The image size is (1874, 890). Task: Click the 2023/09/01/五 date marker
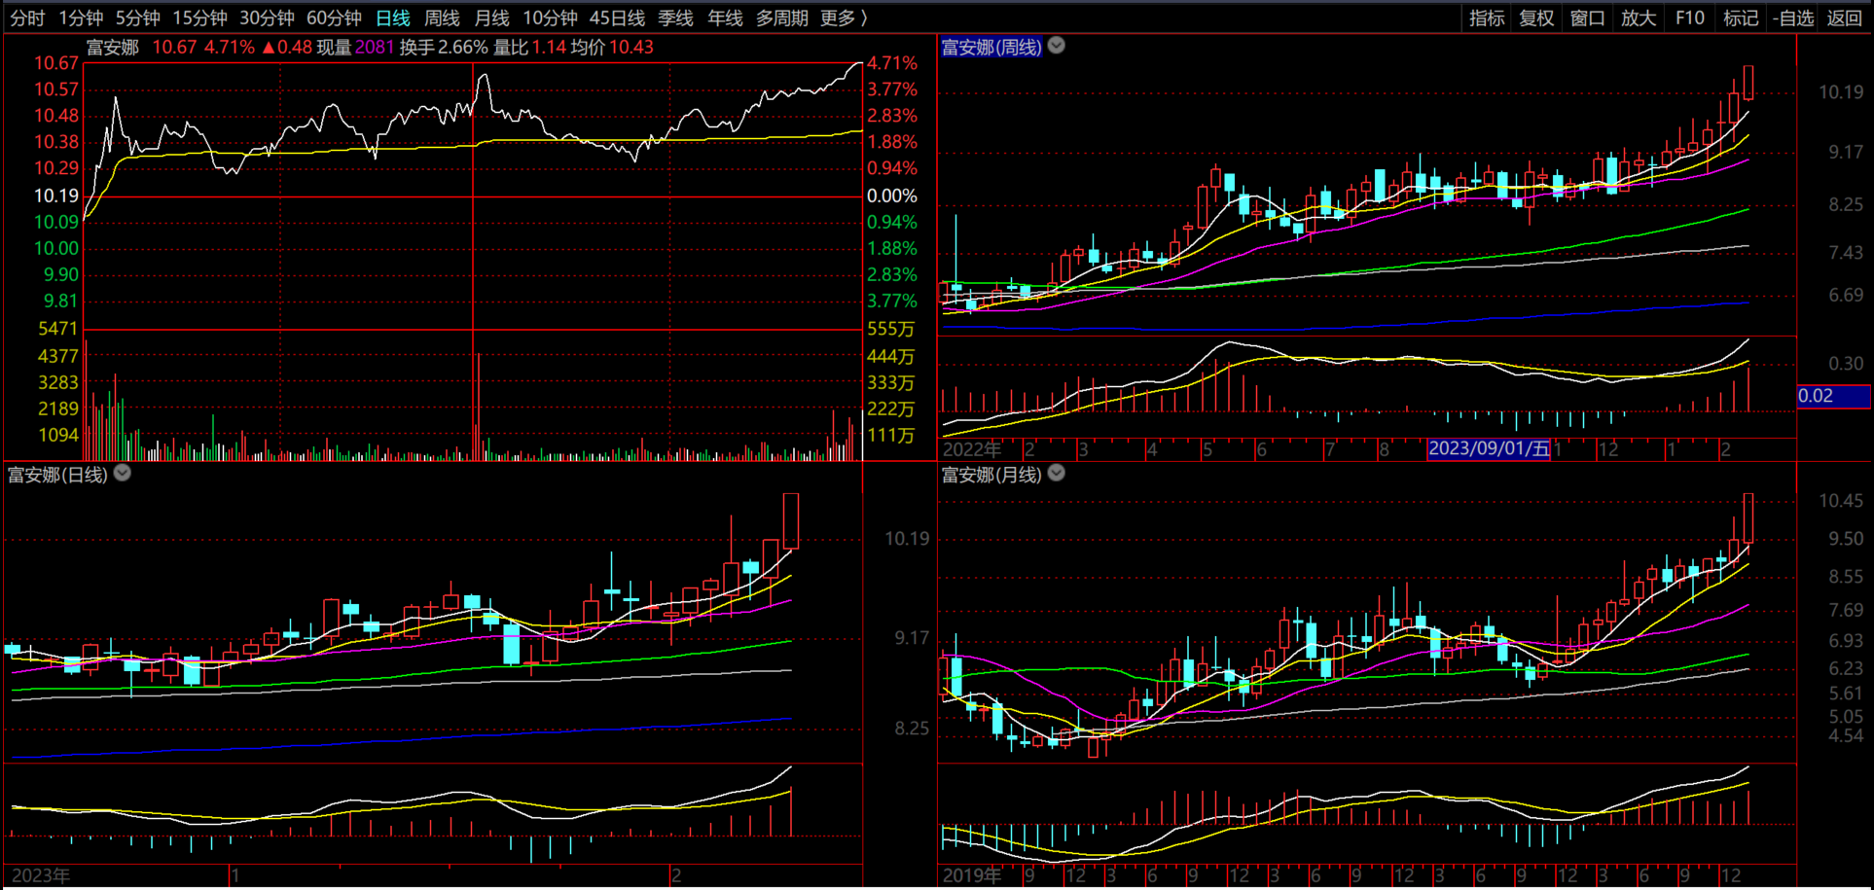[1489, 448]
